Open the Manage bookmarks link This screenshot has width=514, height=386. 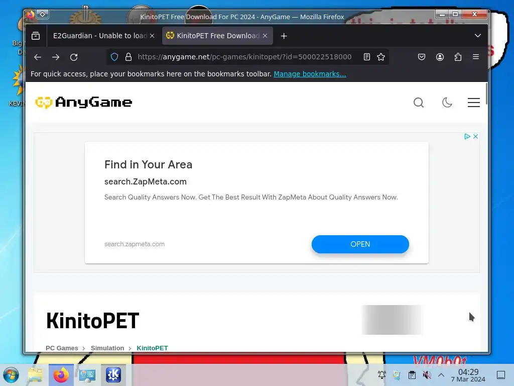(310, 74)
